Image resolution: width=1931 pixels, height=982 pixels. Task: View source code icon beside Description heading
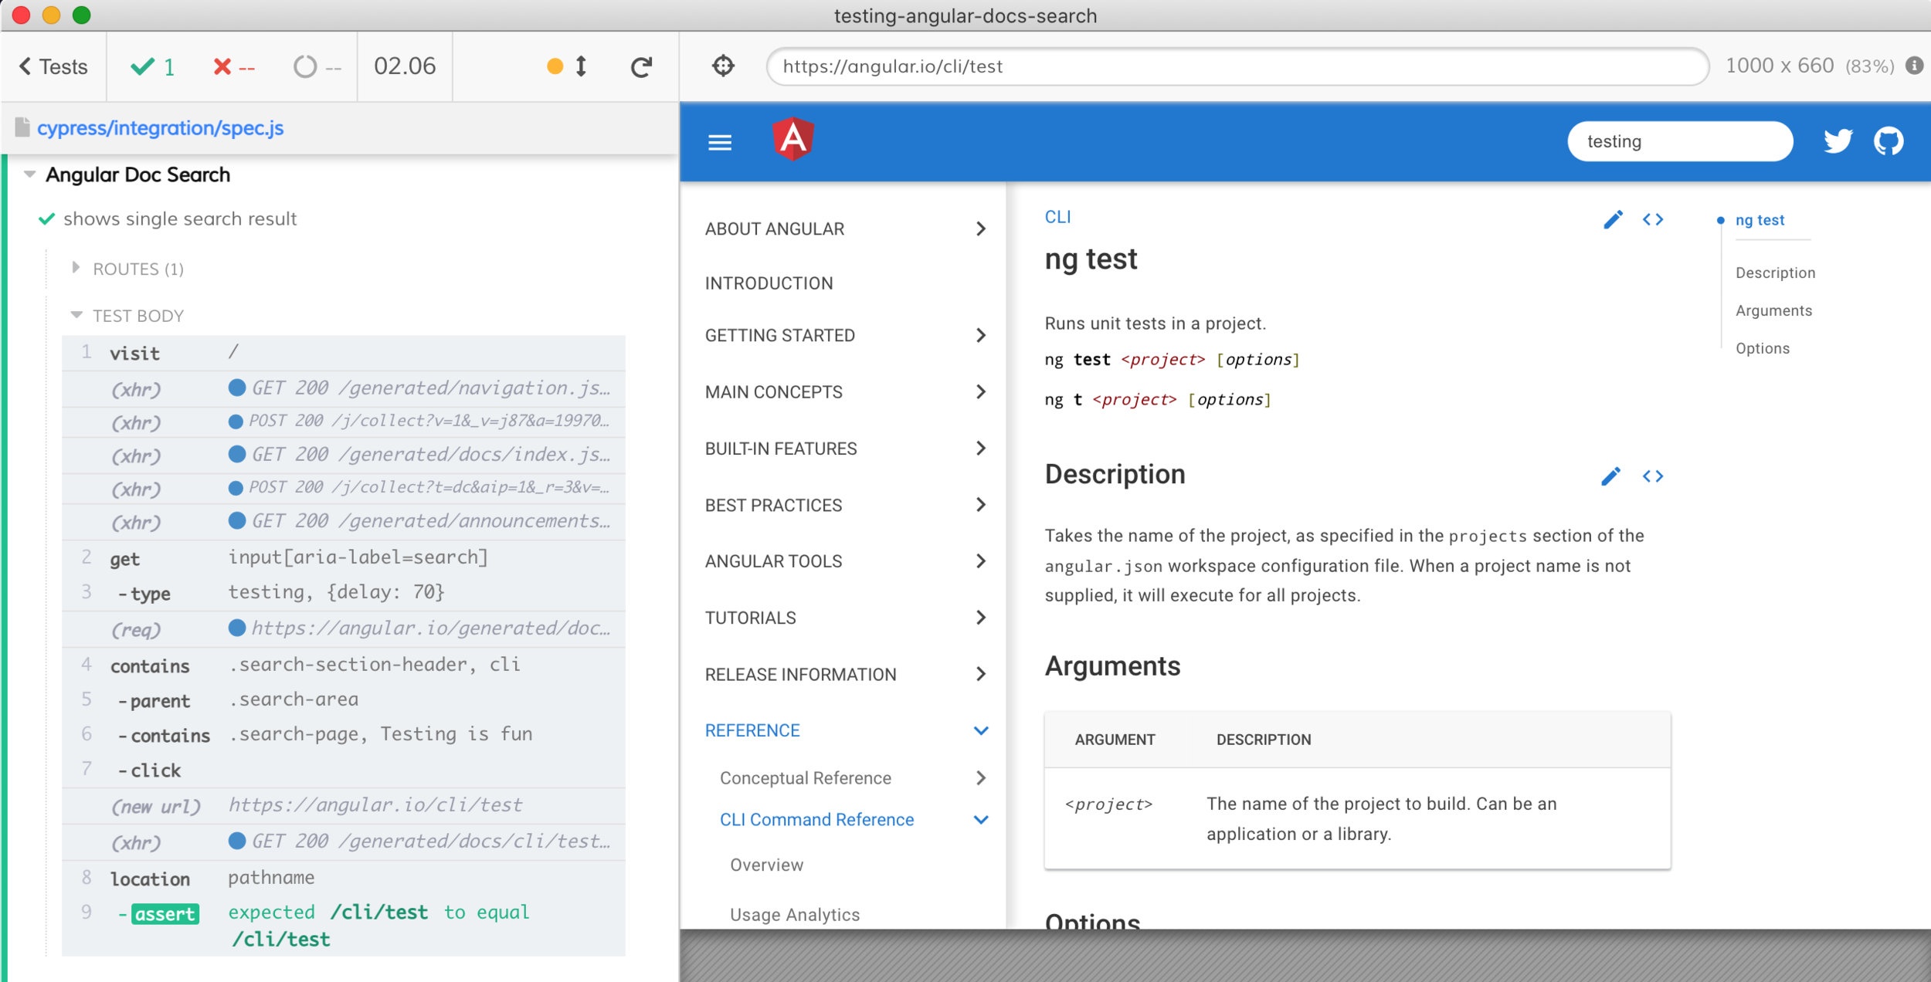[1653, 476]
